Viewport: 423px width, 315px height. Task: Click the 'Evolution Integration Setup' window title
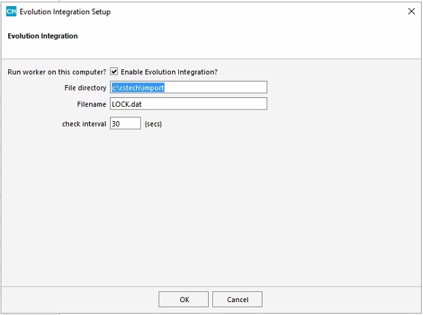click(65, 12)
